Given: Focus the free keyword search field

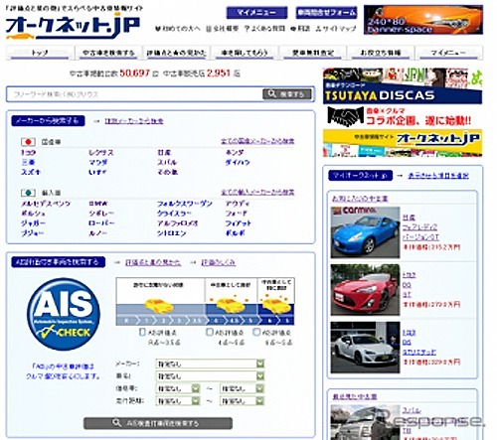Looking at the screenshot, I should [x=135, y=94].
